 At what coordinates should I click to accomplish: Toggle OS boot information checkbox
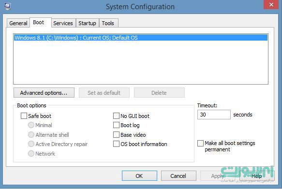click(x=116, y=144)
